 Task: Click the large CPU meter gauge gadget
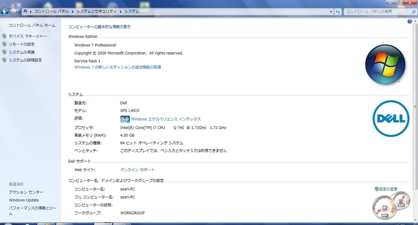pos(385,208)
